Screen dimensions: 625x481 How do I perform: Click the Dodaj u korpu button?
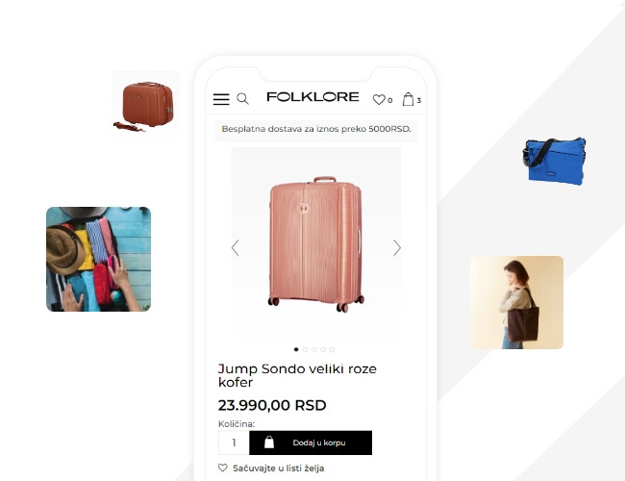pos(311,443)
